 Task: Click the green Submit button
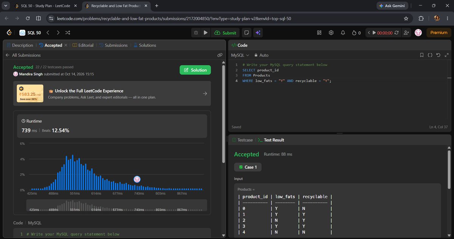click(x=225, y=33)
